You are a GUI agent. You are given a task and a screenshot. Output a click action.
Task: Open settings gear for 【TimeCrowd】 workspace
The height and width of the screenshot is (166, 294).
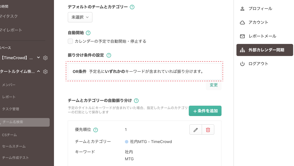[x=45, y=58]
